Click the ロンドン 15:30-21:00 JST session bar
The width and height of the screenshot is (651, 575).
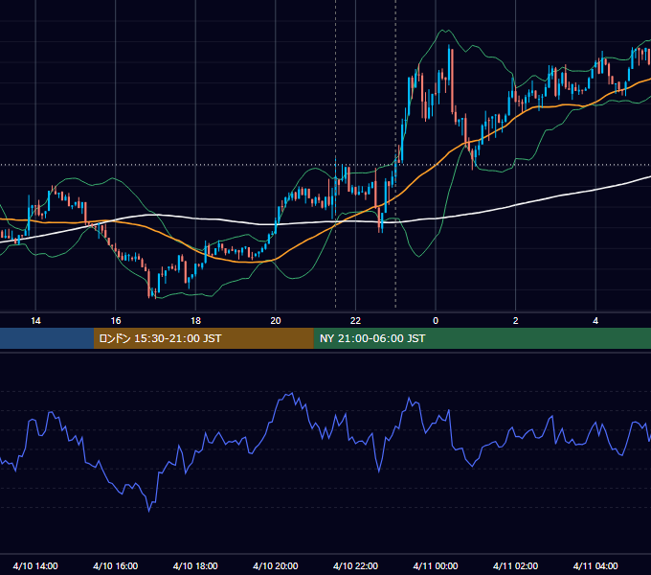(x=203, y=338)
